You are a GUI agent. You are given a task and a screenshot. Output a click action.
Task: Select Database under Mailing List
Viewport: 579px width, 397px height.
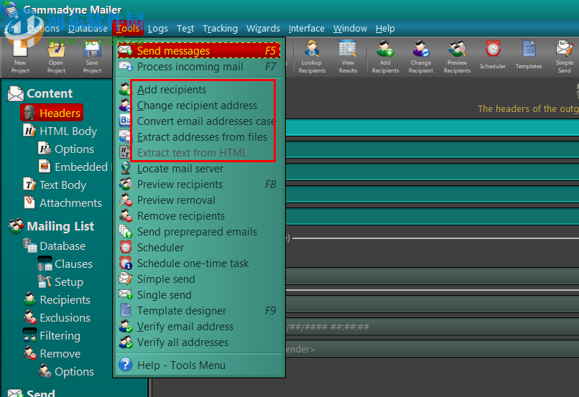(55, 246)
